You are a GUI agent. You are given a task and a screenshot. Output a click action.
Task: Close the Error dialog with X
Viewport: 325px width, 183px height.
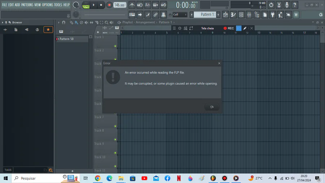pos(219,63)
